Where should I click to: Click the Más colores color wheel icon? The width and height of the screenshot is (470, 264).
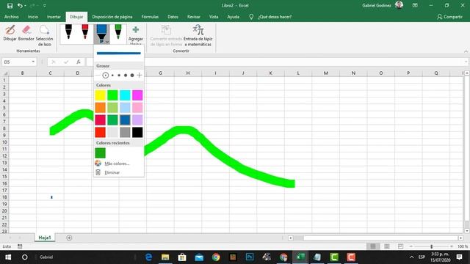[x=98, y=163]
